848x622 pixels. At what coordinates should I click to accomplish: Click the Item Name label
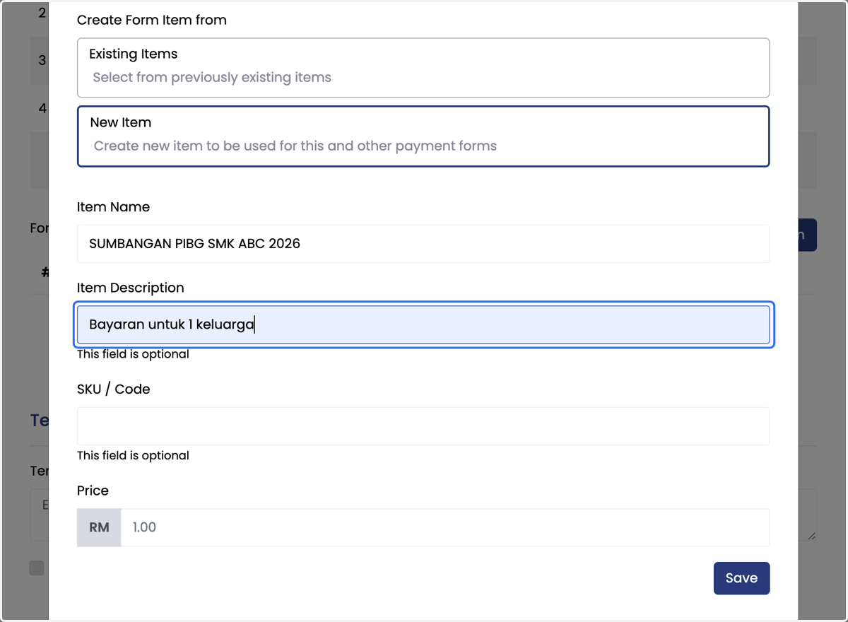113,207
